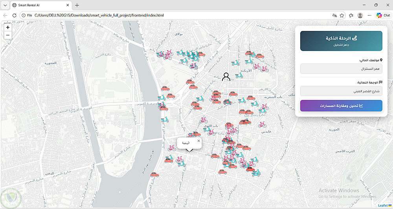
Task: Open browser settings and more menu
Action: click(369, 15)
